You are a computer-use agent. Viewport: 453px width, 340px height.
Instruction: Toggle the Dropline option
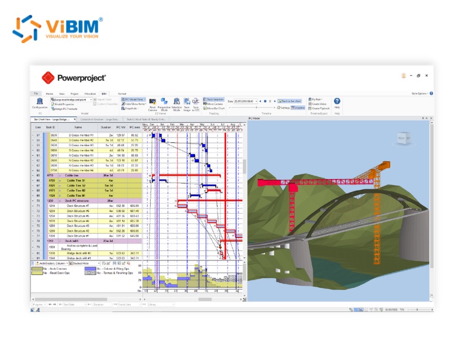[298, 108]
